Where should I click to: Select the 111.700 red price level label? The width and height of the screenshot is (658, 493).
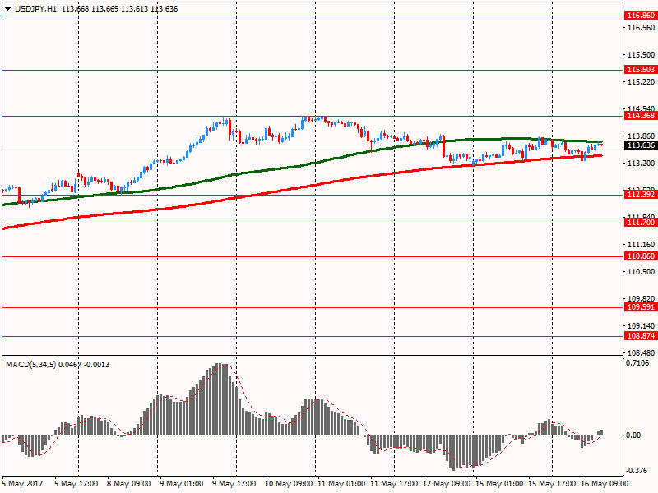[641, 222]
